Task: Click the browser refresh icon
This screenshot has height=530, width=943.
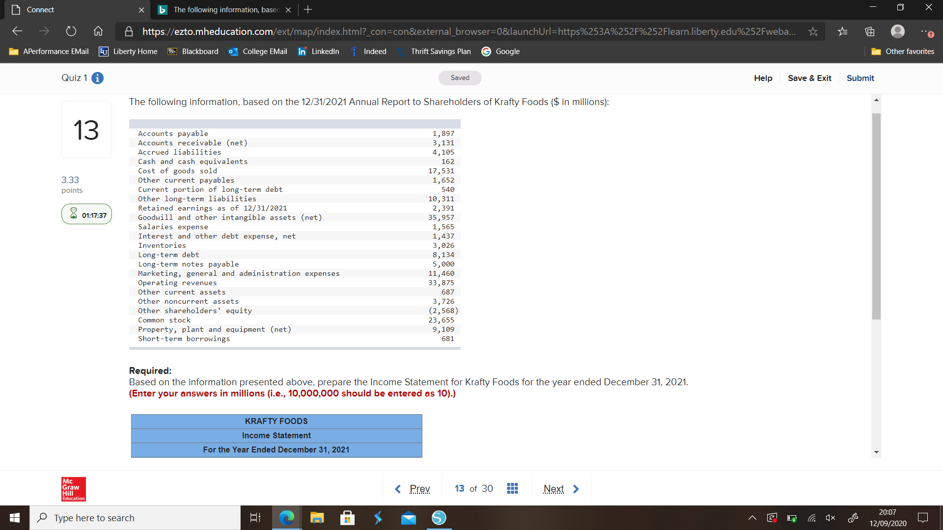Action: coord(71,31)
